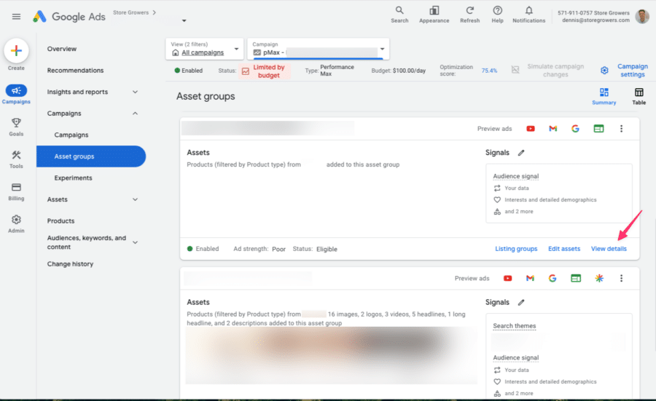
Task: Collapse the Campaigns section
Action: pyautogui.click(x=135, y=114)
